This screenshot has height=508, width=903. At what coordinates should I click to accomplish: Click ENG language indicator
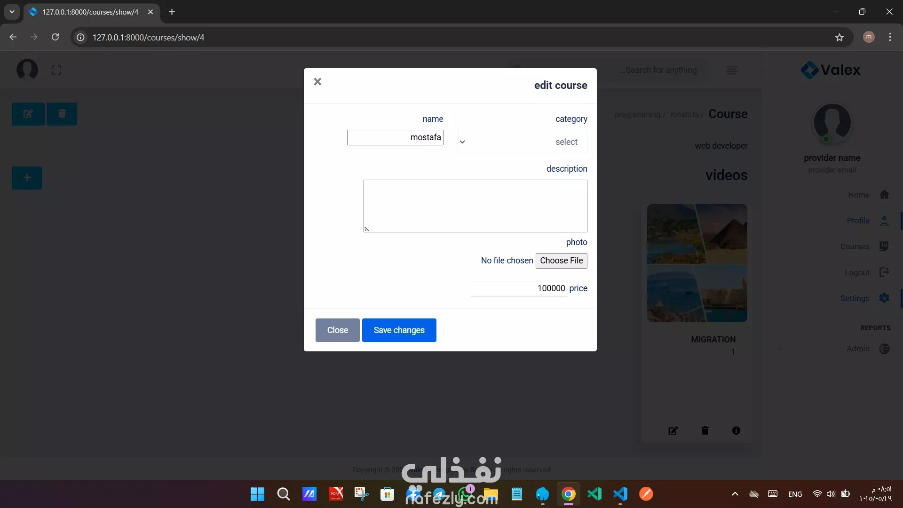pyautogui.click(x=795, y=494)
